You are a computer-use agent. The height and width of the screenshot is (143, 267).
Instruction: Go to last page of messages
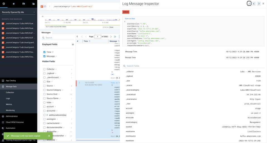pos(115,37)
